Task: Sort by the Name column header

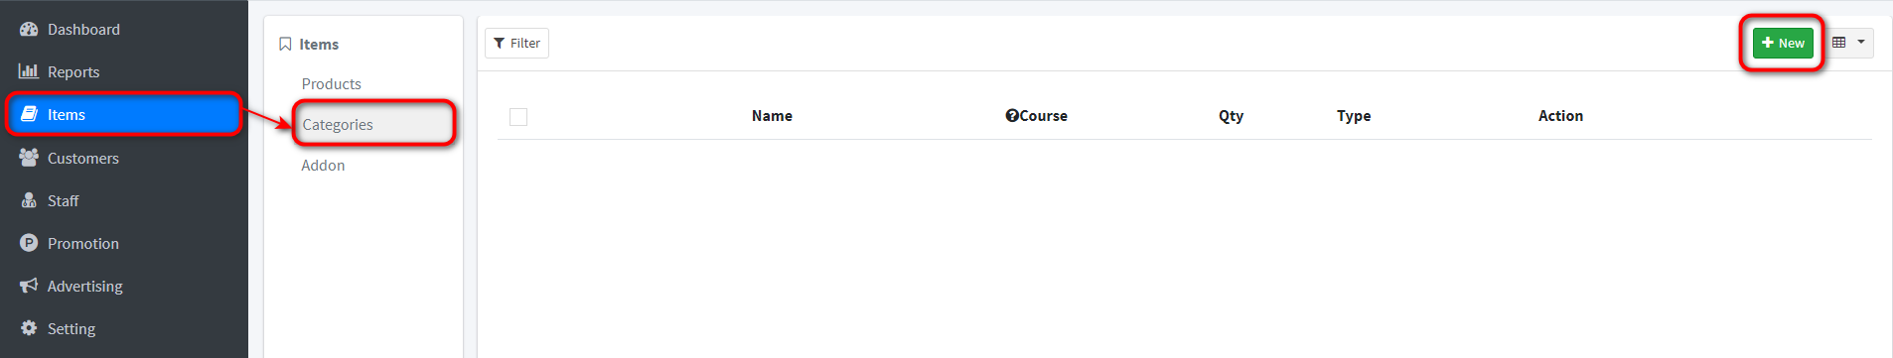Action: 772,116
